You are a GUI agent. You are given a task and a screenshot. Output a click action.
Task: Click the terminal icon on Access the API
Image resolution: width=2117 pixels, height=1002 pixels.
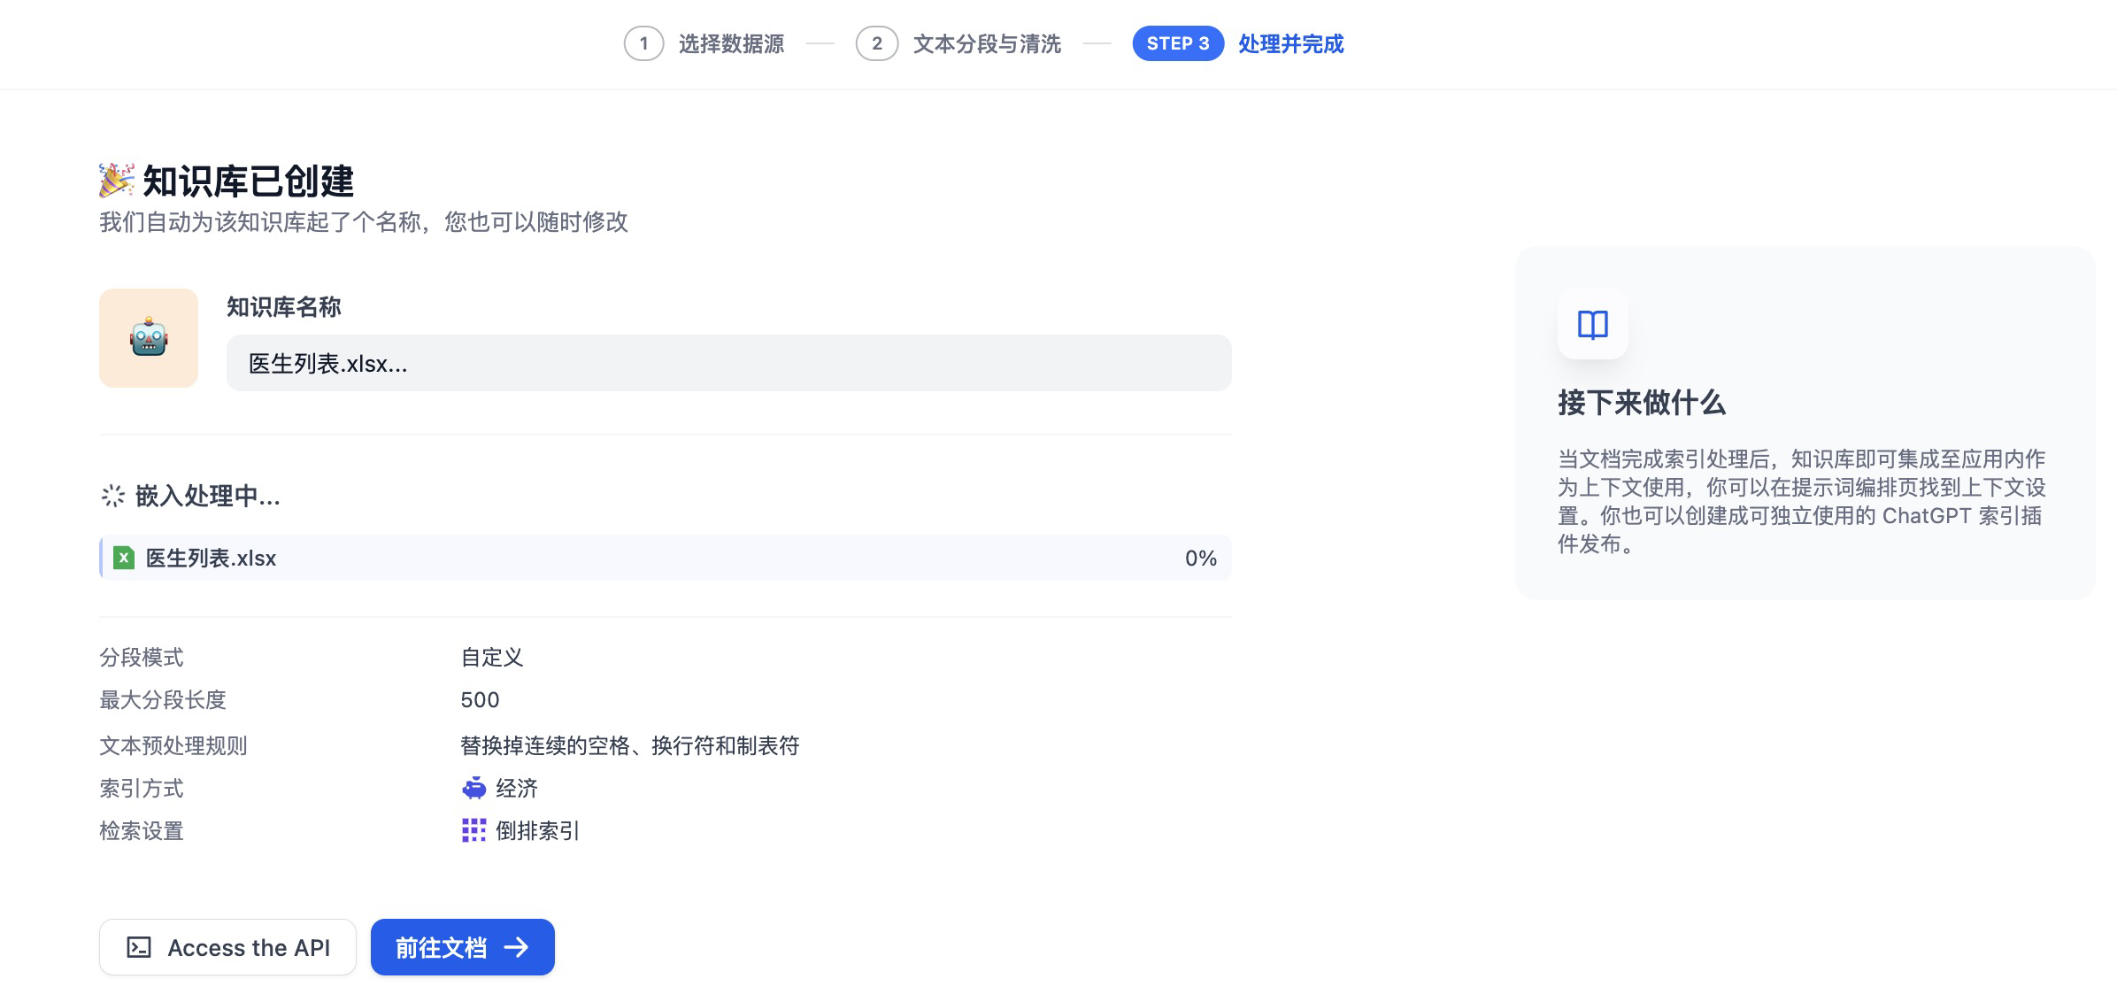(139, 948)
